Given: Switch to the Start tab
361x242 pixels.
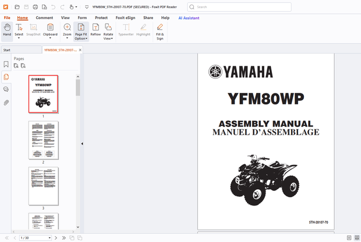Looking at the screenshot, I should point(21,50).
